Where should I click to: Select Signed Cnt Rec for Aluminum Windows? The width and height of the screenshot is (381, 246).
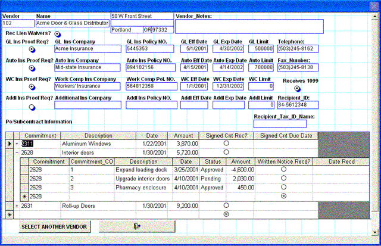click(x=226, y=144)
